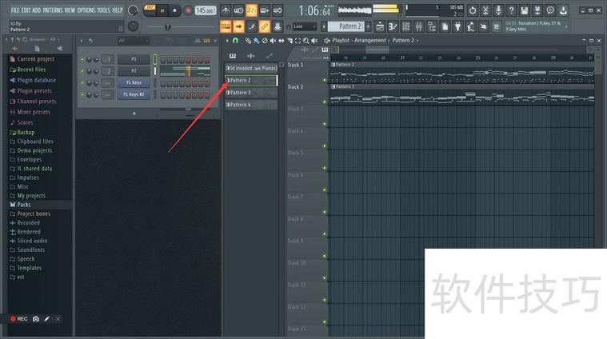Select Pattern 3 in picker
The height and width of the screenshot is (339, 607).
pos(251,93)
